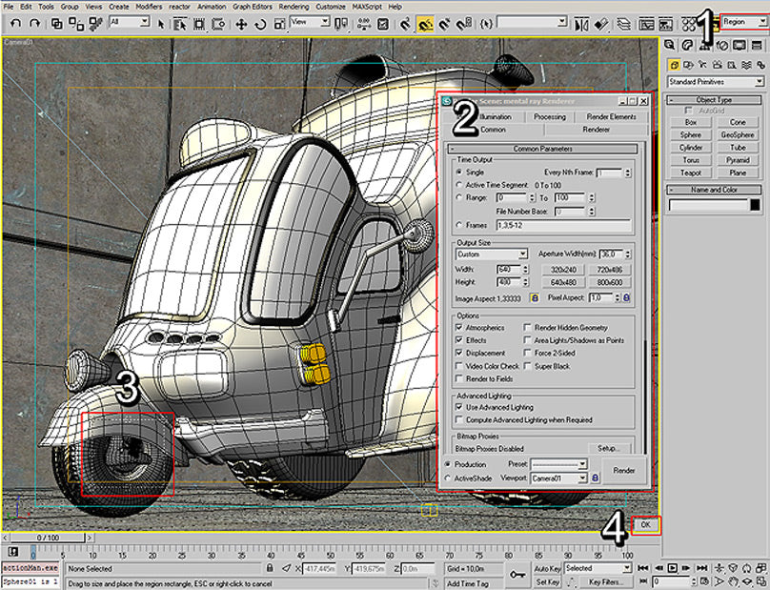
Task: Click the Width input field
Action: [x=506, y=268]
